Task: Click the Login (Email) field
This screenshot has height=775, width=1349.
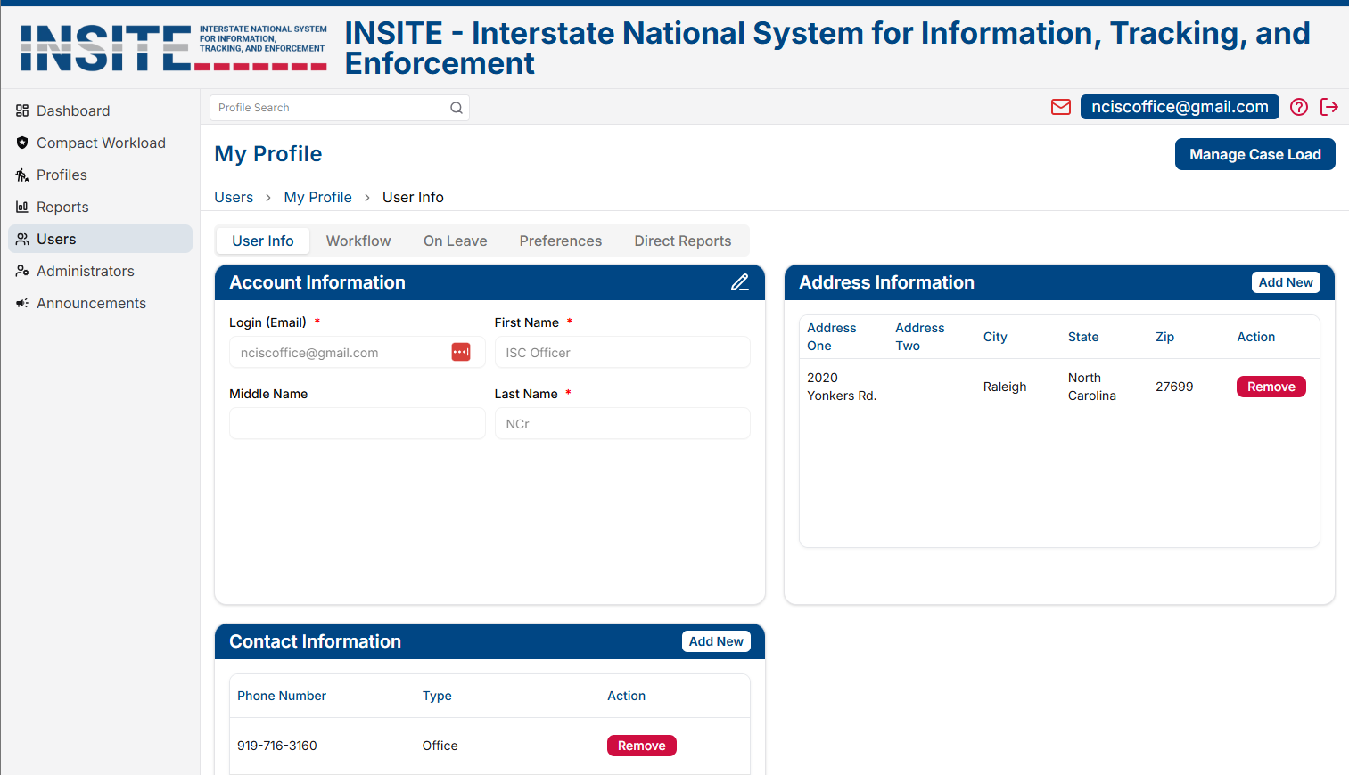Action: [x=357, y=352]
